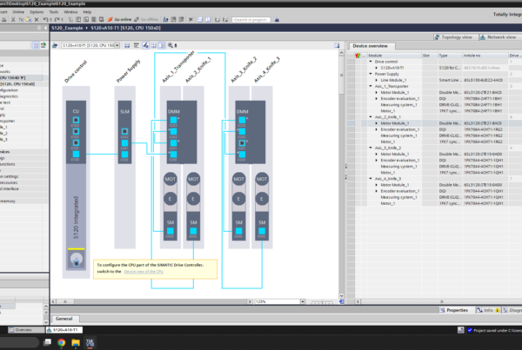Click the filter icon in Device overview header
This screenshot has width=522, height=350.
click(356, 54)
